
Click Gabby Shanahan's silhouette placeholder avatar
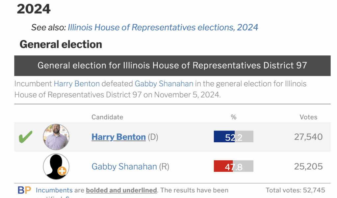pyautogui.click(x=55, y=165)
